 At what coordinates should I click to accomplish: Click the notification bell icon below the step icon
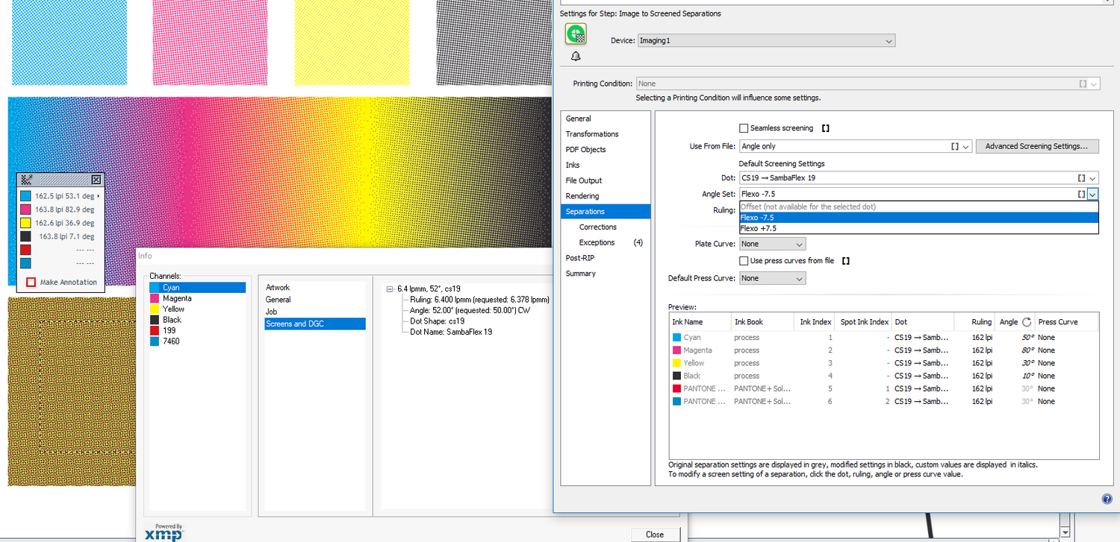[576, 57]
